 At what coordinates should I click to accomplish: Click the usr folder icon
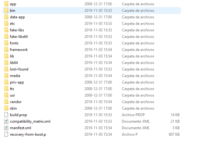tap(6, 95)
